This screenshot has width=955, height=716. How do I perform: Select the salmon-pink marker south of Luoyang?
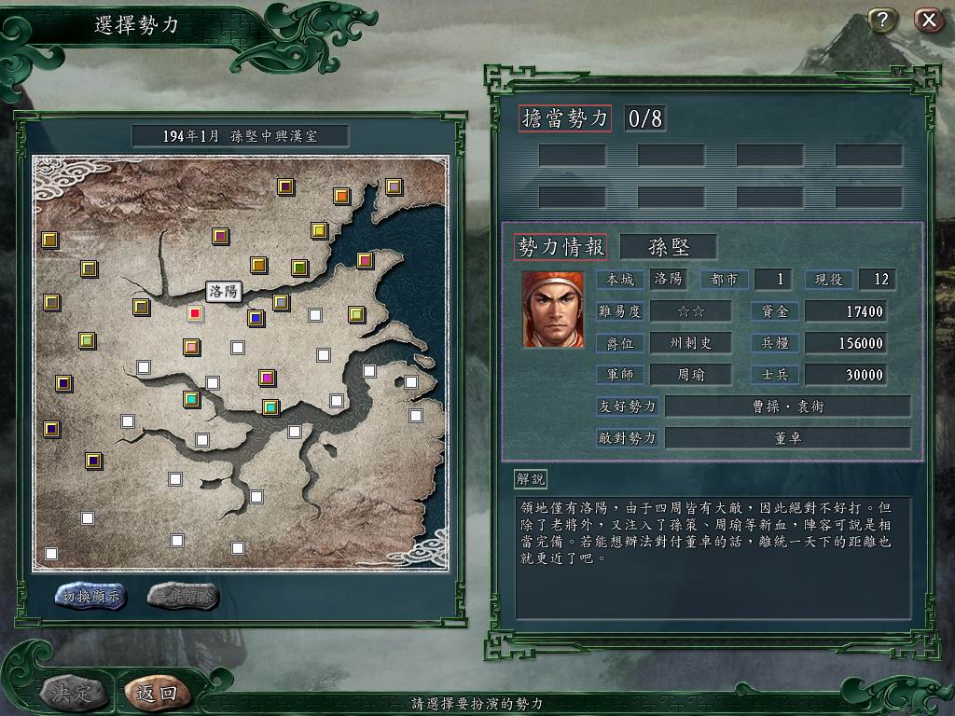pos(192,347)
